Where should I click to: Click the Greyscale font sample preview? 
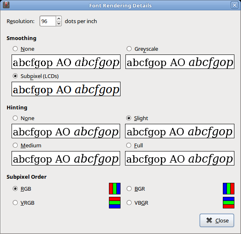[180, 61]
